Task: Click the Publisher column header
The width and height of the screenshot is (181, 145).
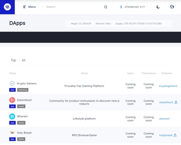Action: (x=166, y=73)
